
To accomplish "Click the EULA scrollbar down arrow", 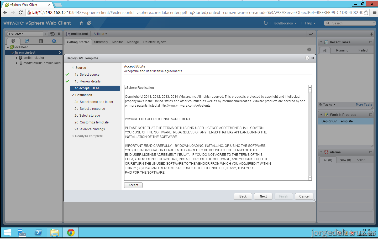I will tap(310, 178).
